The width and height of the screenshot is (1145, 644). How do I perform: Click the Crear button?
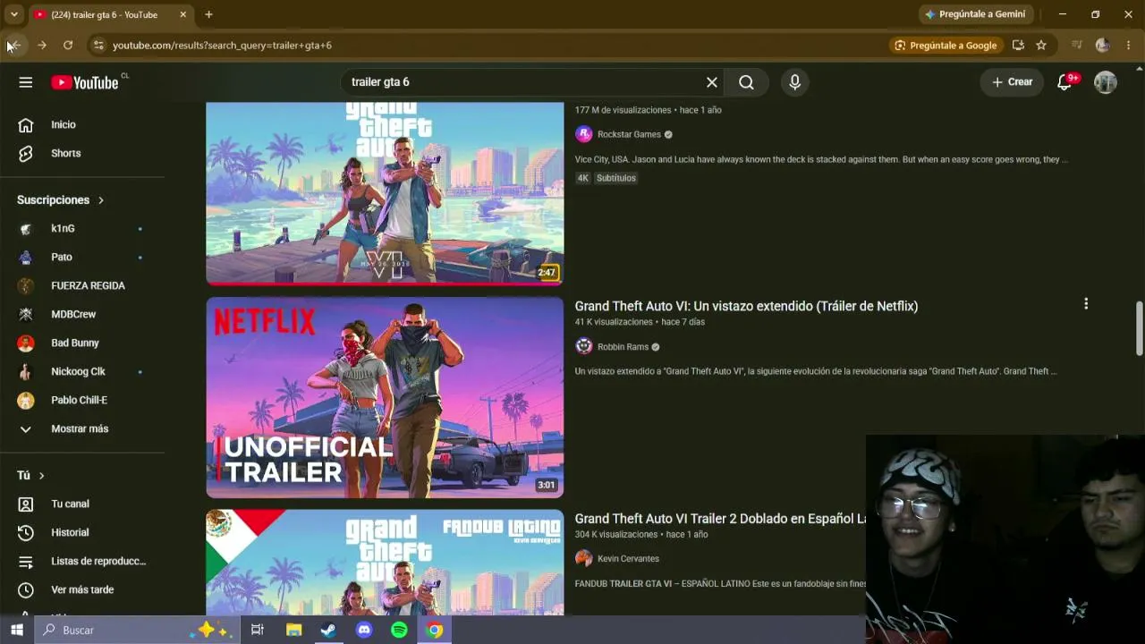1012,82
